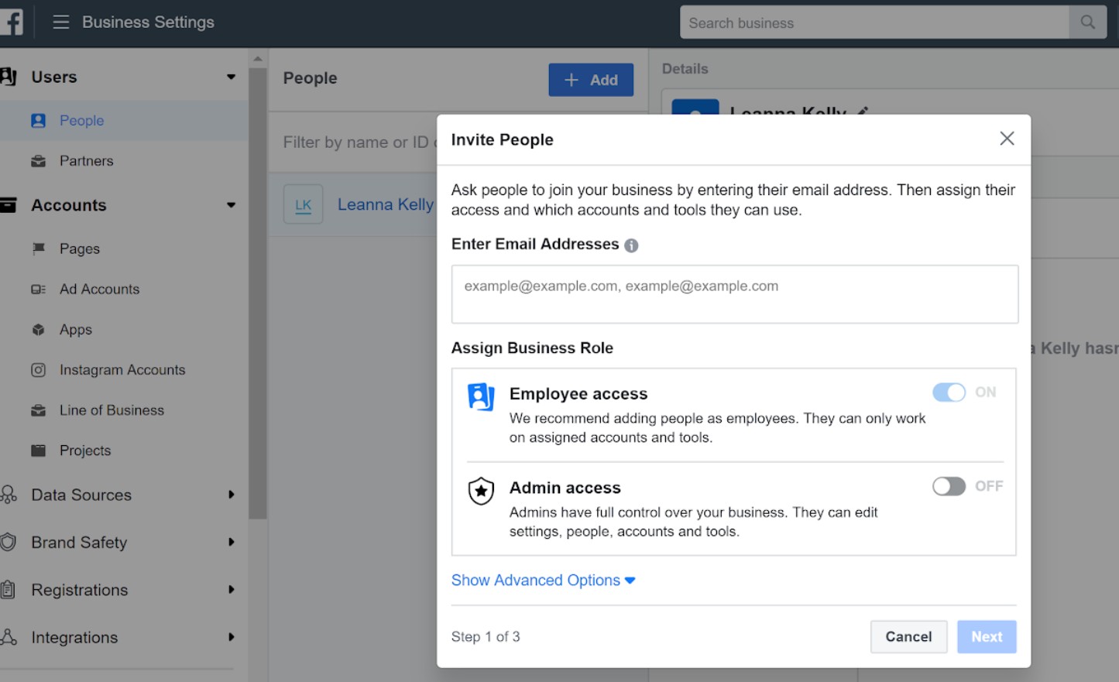Image resolution: width=1119 pixels, height=682 pixels.
Task: Click the Projects folder icon
Action: click(x=38, y=451)
